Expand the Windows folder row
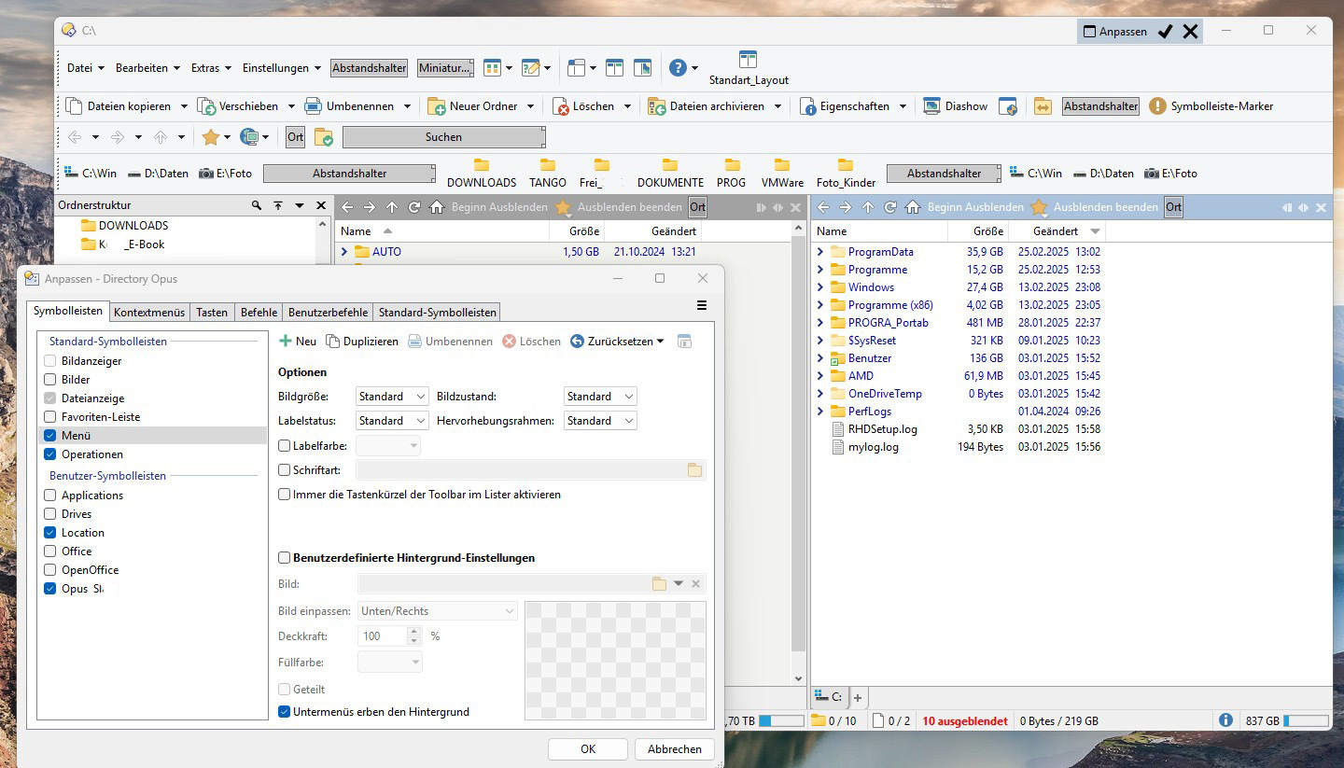The height and width of the screenshot is (768, 1344). pos(820,287)
